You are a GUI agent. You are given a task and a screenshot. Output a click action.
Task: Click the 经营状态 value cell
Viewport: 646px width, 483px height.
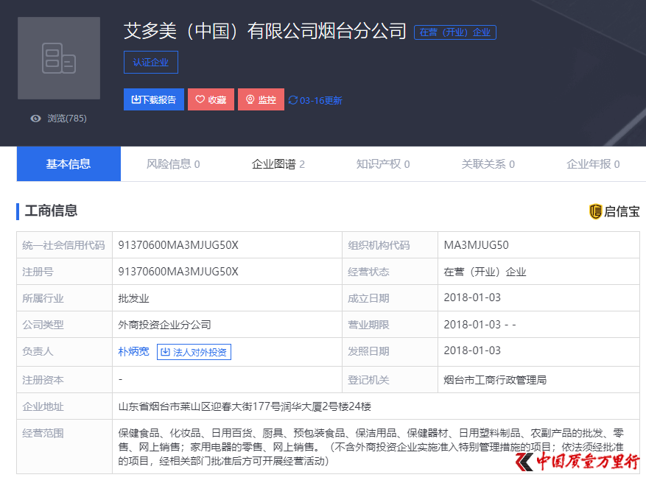[x=538, y=272]
